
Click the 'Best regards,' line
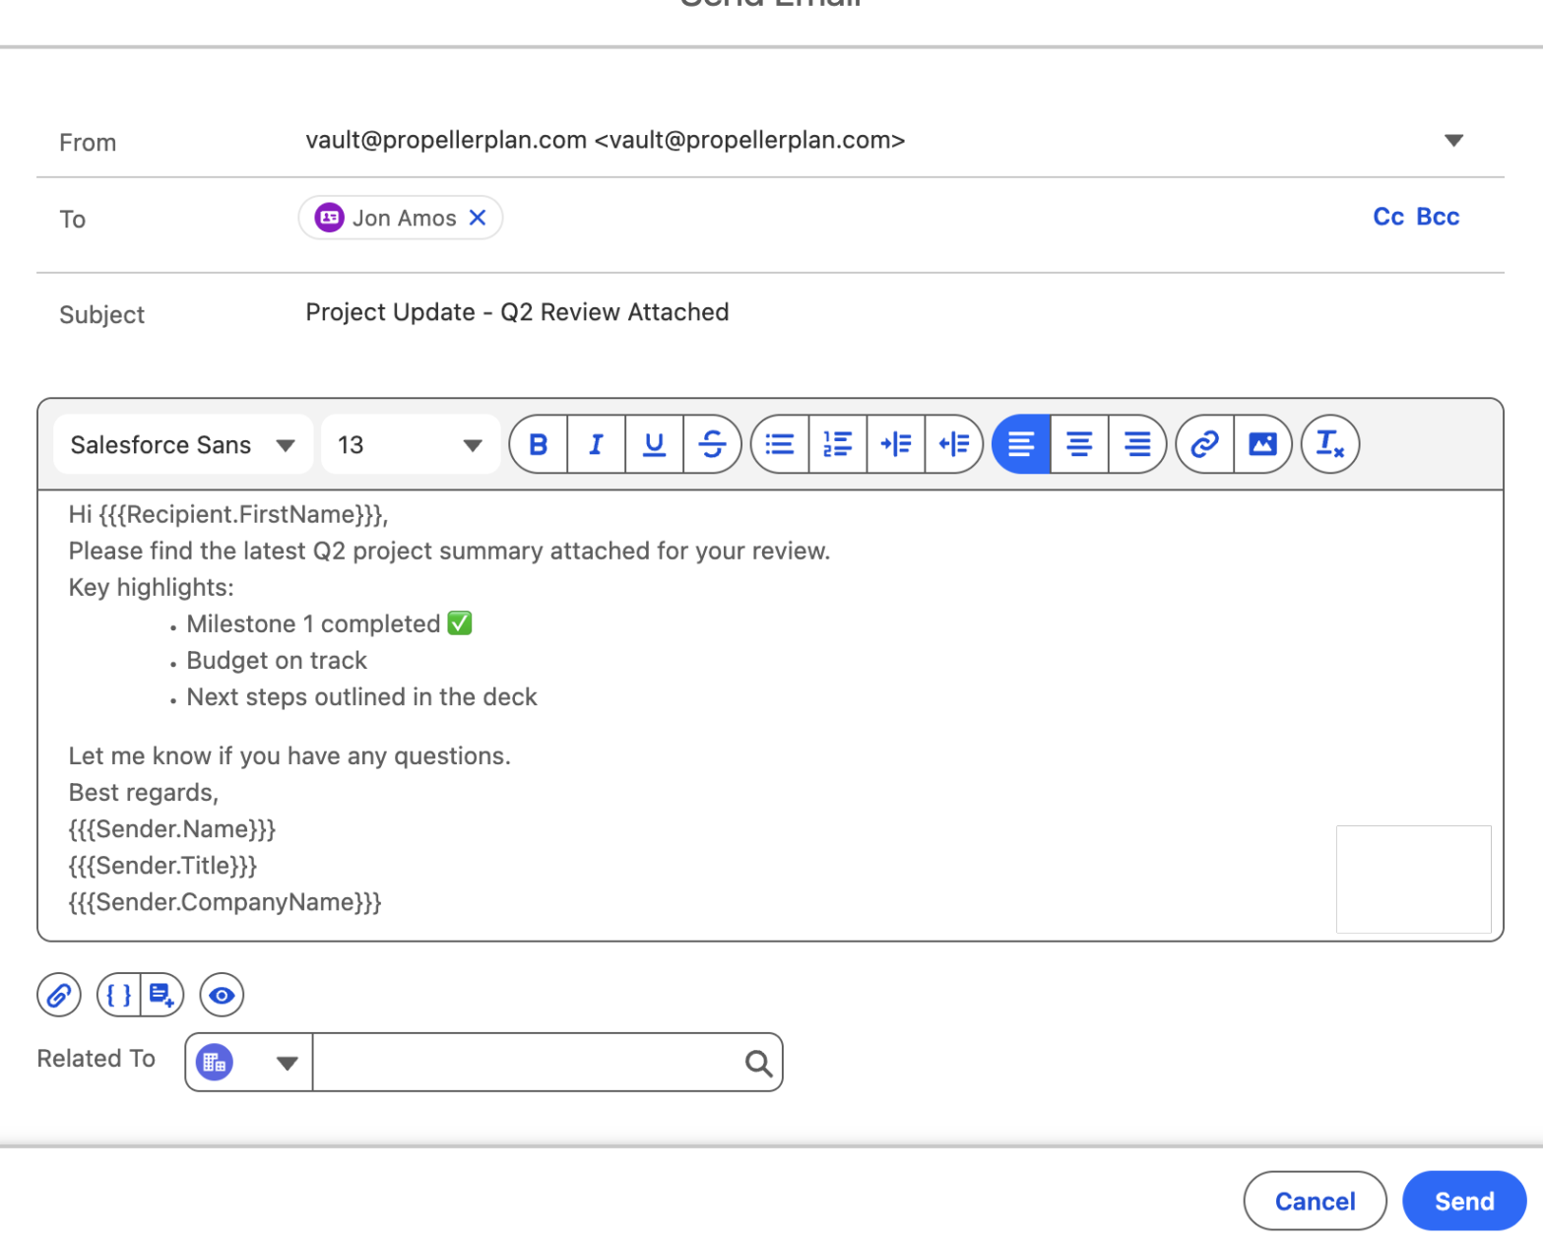tap(144, 793)
